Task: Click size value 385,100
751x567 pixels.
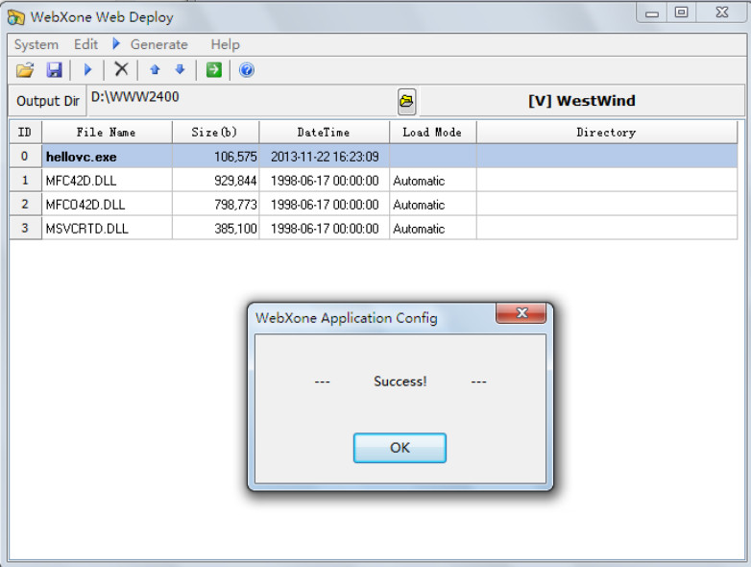Action: coord(235,229)
